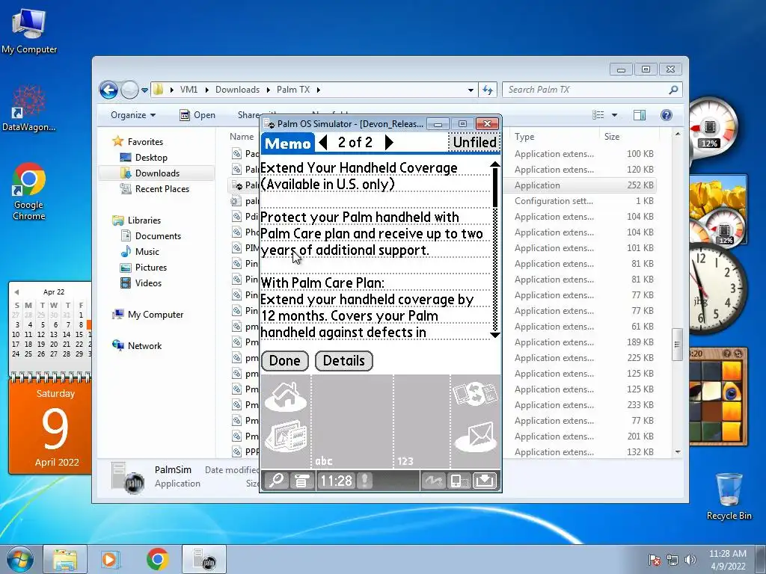Click the Explorer file list scrollbar thumb
The width and height of the screenshot is (766, 574).
point(677,344)
